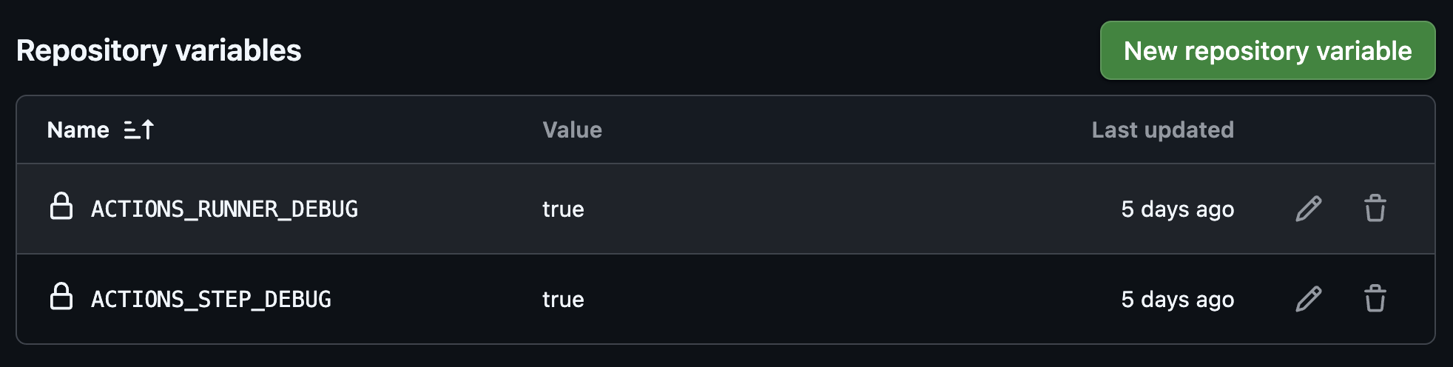Click the ACTIONS_RUNNER_DEBUG "5 days ago" timestamp
The height and width of the screenshot is (367, 1453).
(1177, 209)
